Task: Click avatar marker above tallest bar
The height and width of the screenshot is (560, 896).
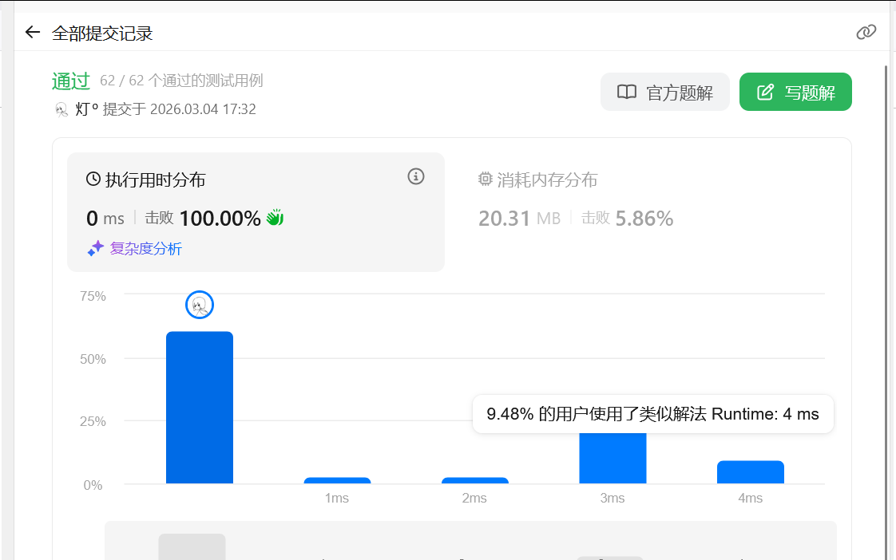Action: coord(200,305)
